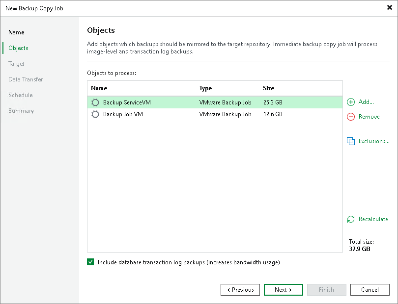Click the gear icon beside Backup ServiceVM
The image size is (398, 304).
point(95,102)
